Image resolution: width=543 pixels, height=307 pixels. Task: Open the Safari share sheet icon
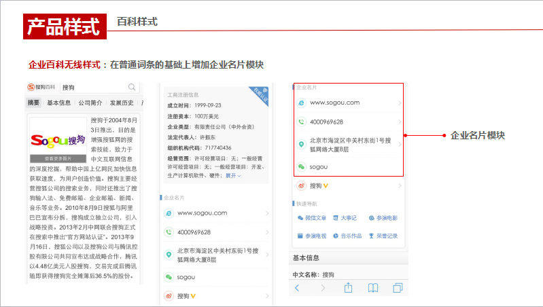tap(349, 287)
